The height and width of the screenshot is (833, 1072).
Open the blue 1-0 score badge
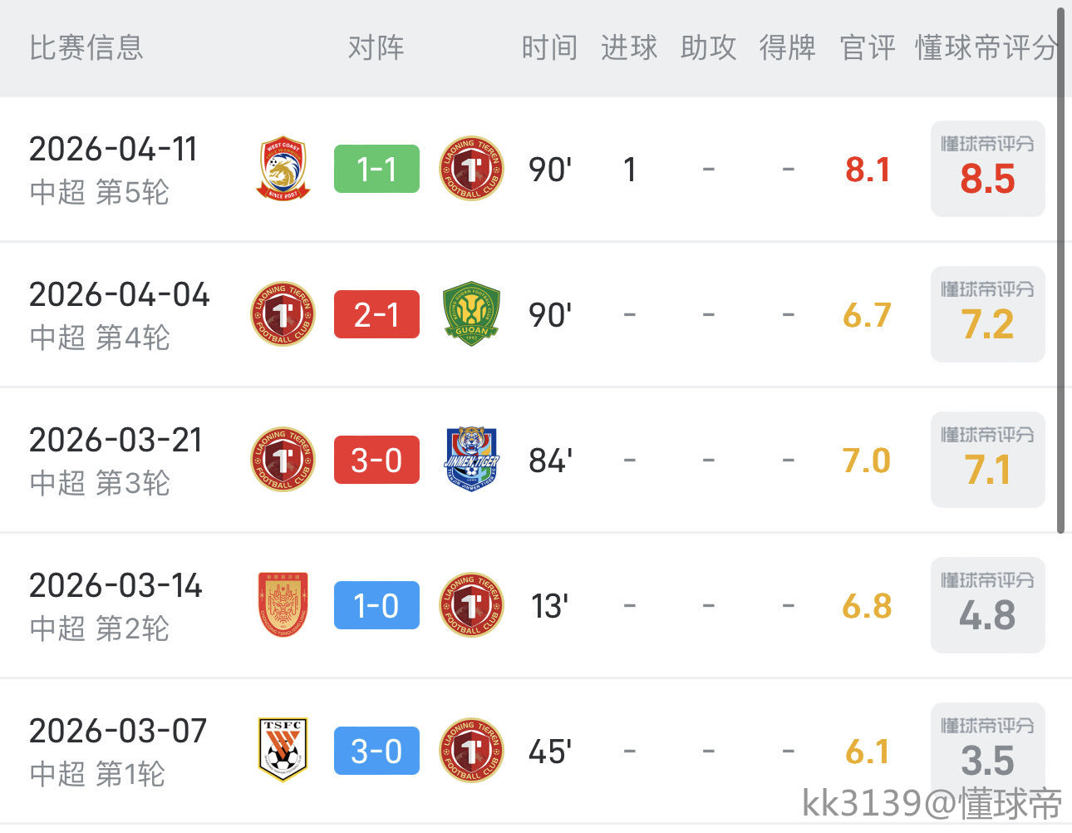(x=376, y=605)
